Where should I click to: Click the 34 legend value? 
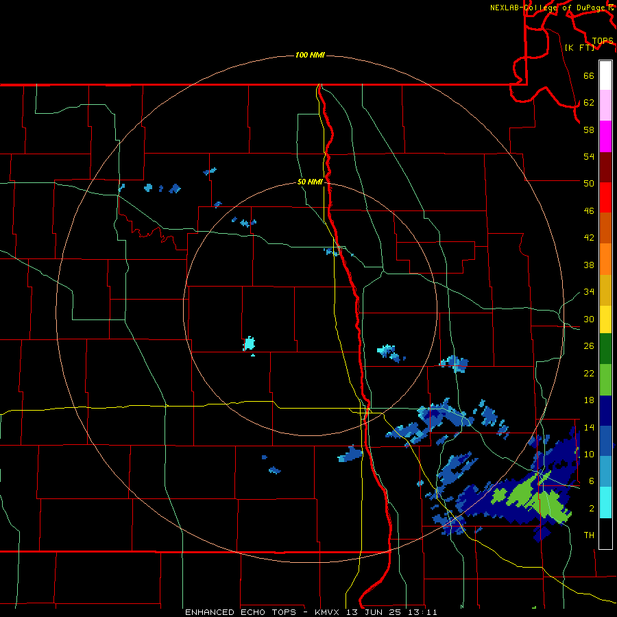click(x=589, y=291)
